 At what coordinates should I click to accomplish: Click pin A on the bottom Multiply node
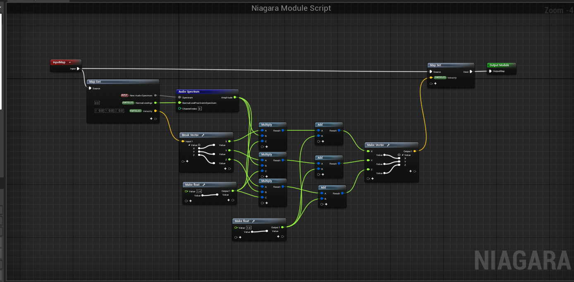coord(262,187)
